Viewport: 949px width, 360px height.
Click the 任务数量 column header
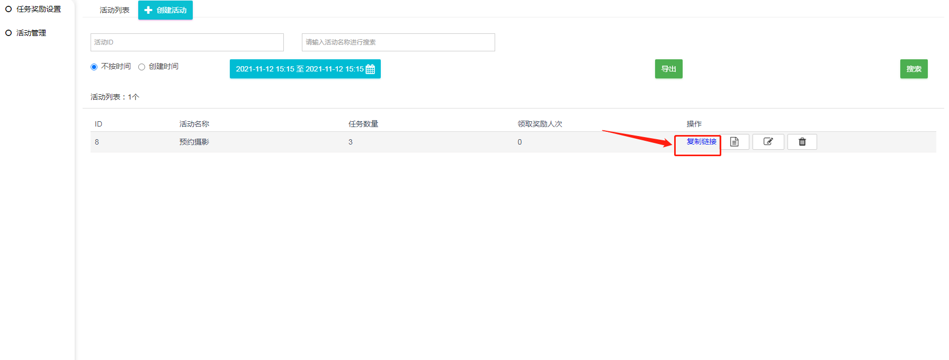[363, 124]
